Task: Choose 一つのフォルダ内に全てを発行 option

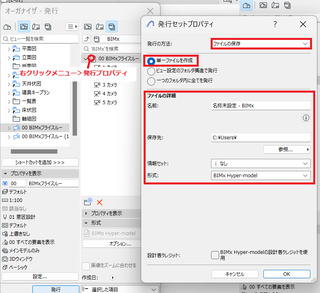Action: coord(151,81)
